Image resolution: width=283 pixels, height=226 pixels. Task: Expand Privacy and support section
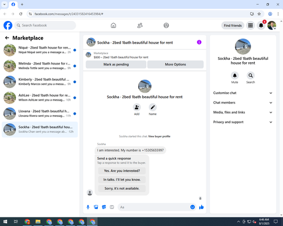click(x=243, y=122)
